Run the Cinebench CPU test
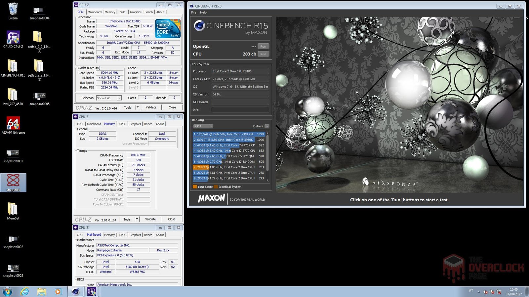The width and height of the screenshot is (529, 297). (263, 54)
